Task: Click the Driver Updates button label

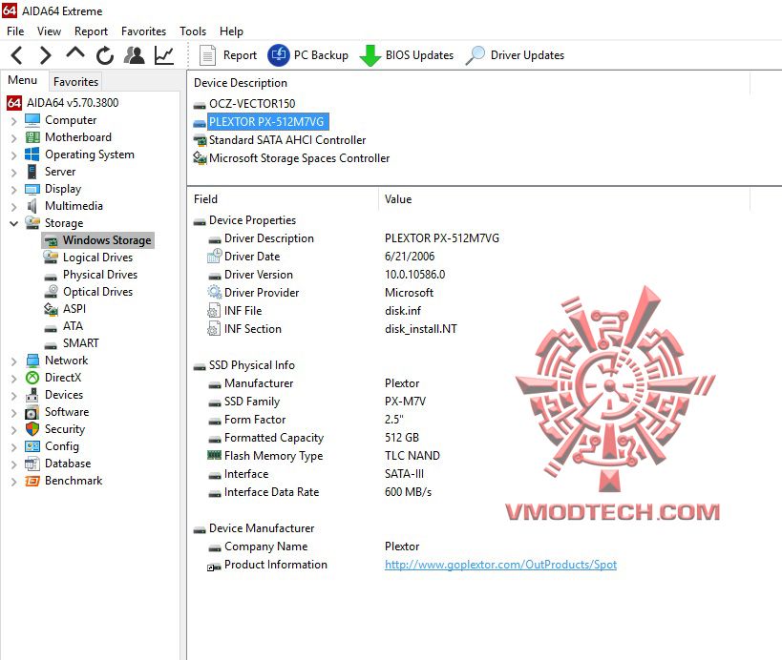Action: point(527,55)
